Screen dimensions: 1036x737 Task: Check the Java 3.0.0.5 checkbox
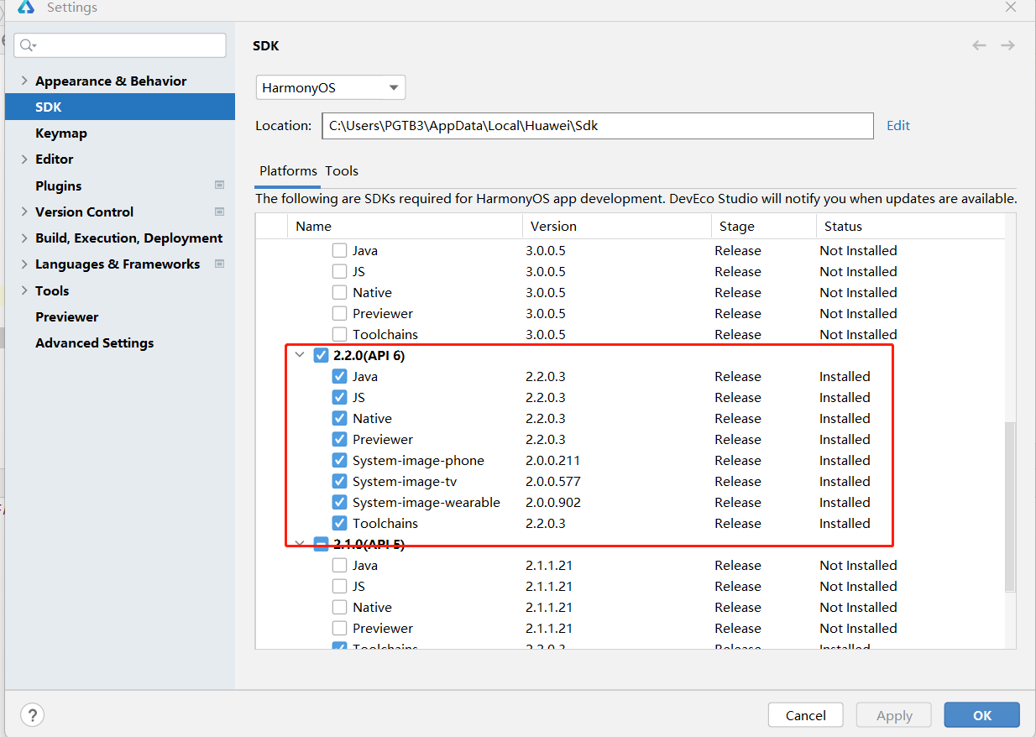(x=339, y=250)
